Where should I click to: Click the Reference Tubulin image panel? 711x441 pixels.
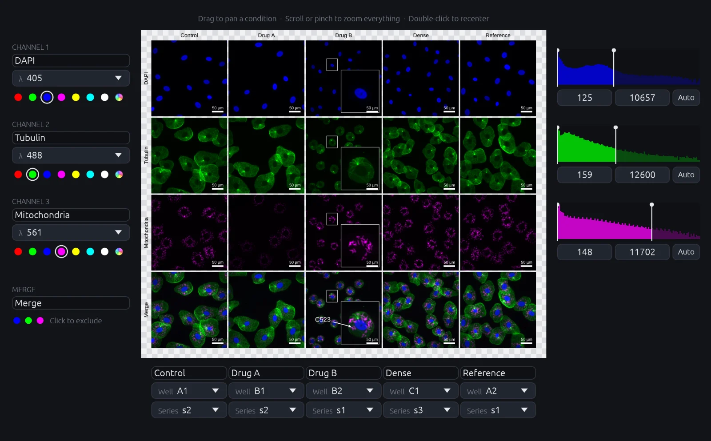(498, 155)
